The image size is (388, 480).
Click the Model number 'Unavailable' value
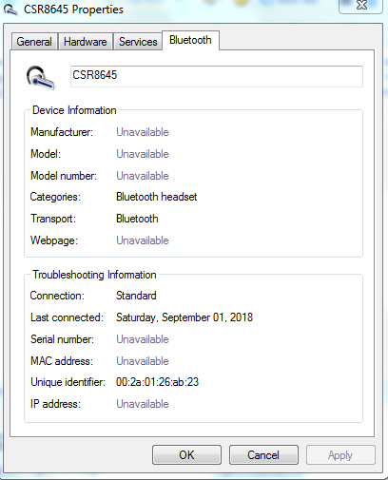tap(143, 176)
